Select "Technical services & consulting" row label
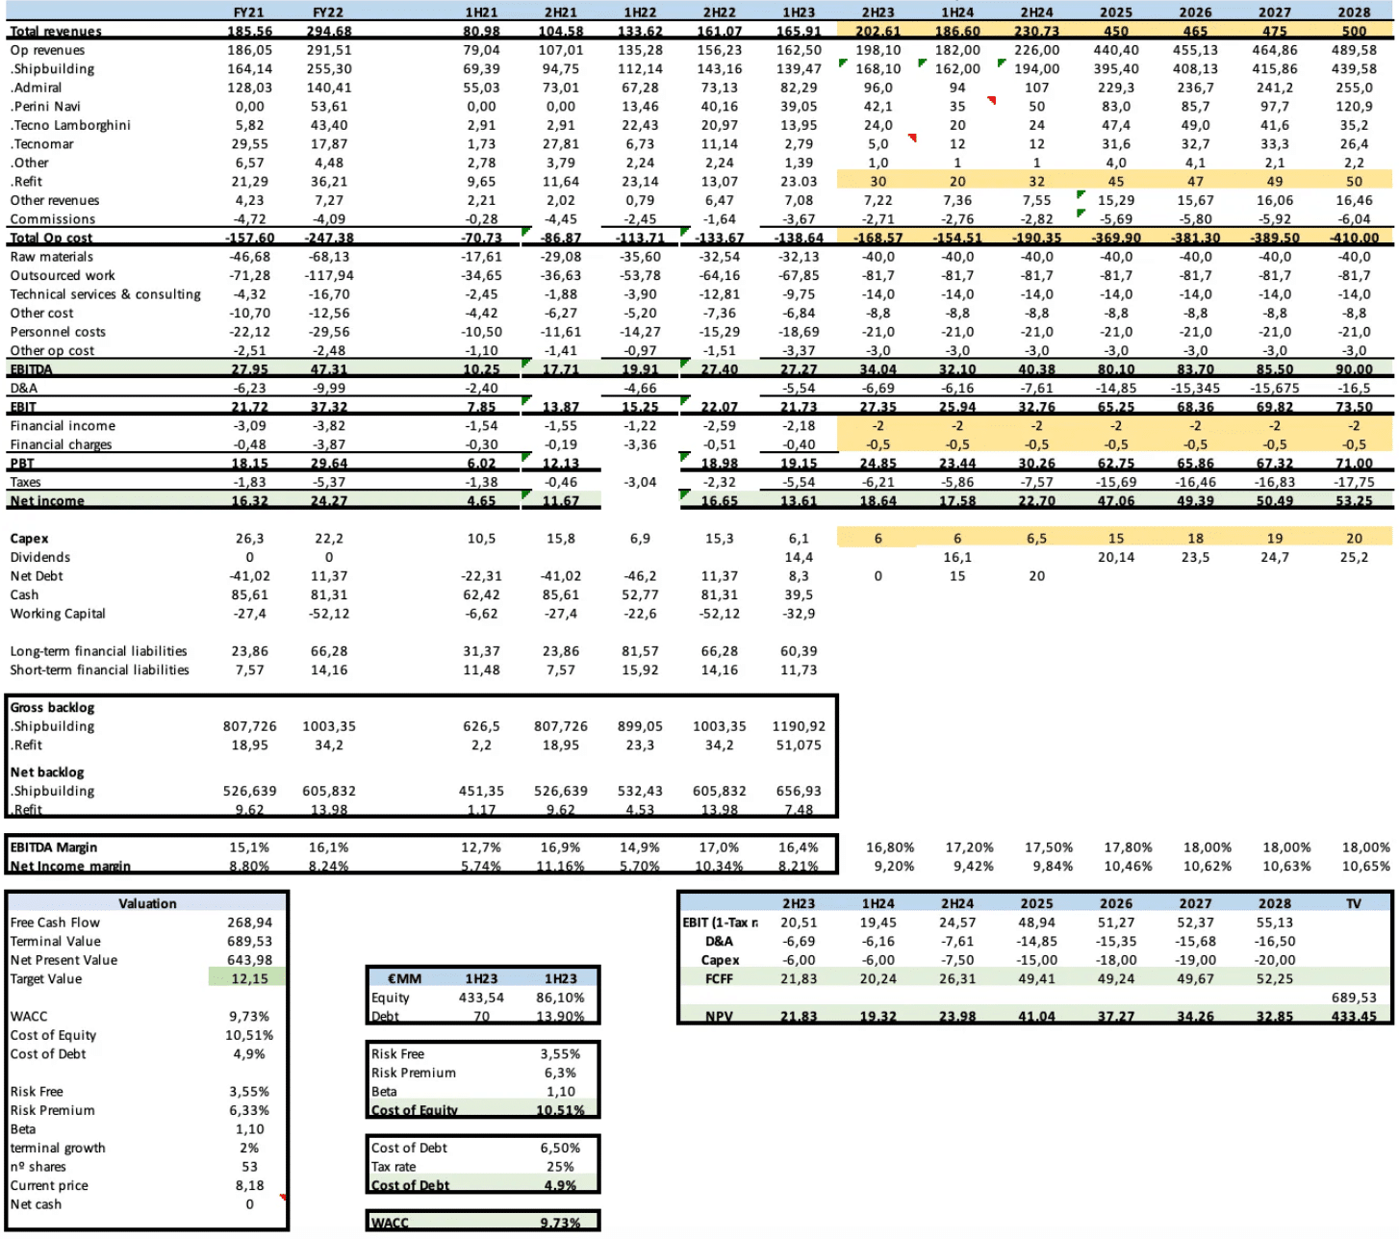Viewport: 1399px width, 1239px height. click(106, 294)
